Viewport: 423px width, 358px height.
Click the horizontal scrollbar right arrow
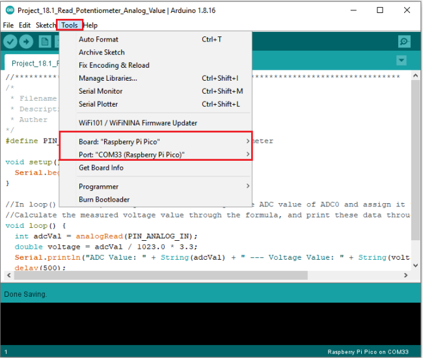point(405,275)
